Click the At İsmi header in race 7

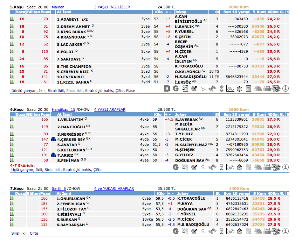click(64, 193)
